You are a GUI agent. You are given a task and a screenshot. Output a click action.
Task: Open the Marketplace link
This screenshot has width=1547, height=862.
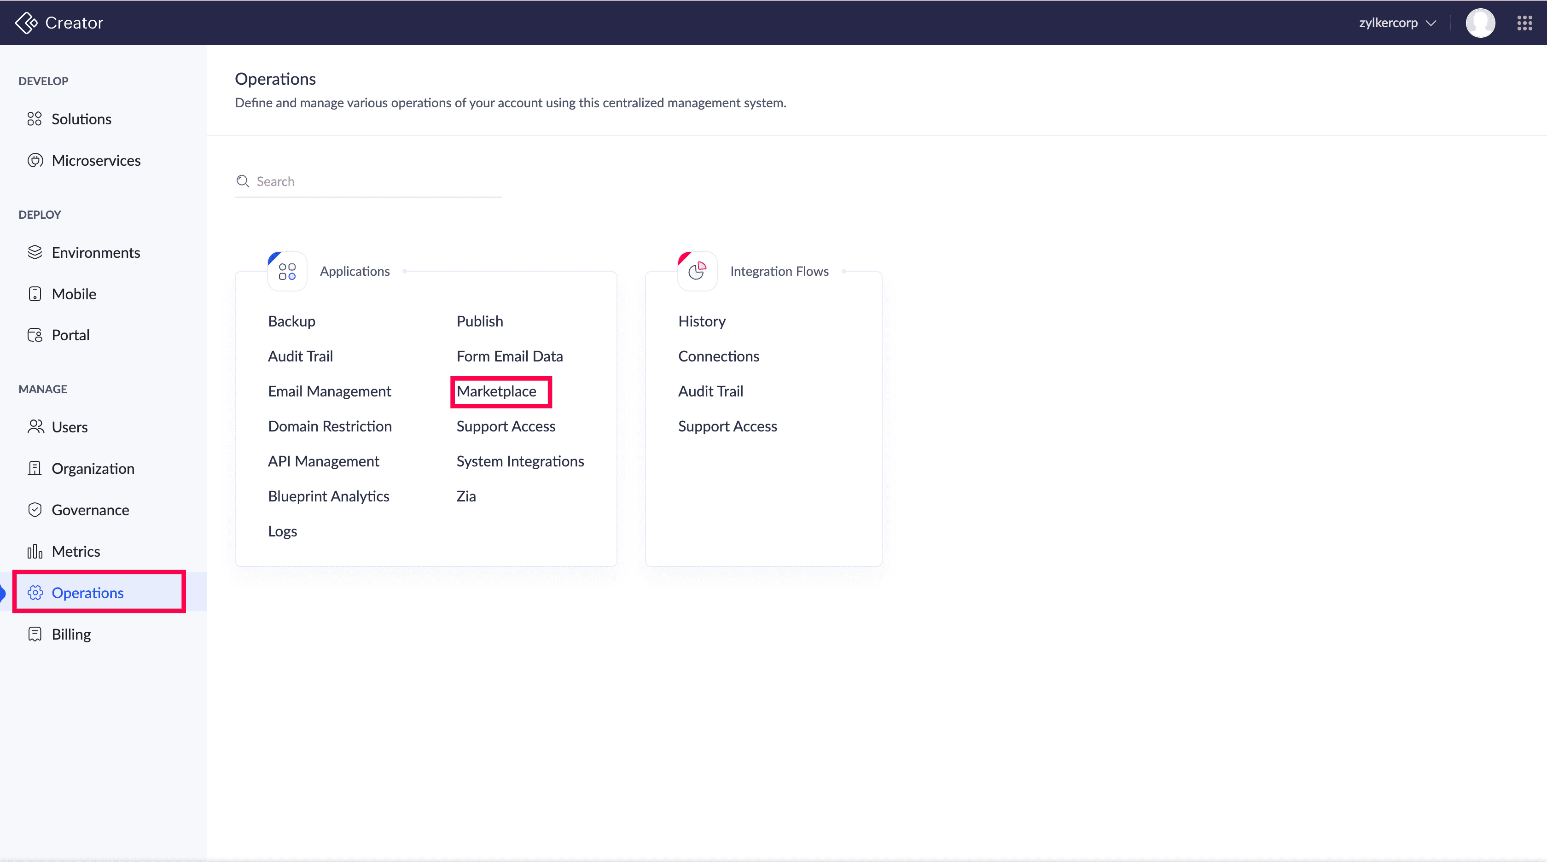point(496,391)
